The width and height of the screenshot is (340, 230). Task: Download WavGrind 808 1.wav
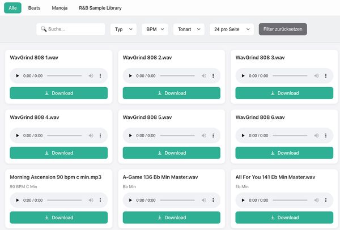[59, 93]
